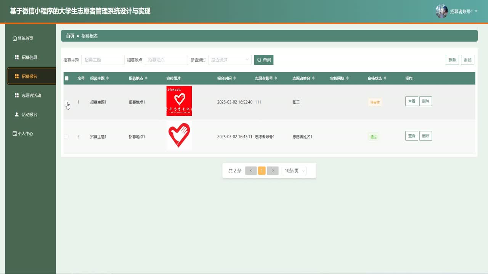Click the 序号 column header
The width and height of the screenshot is (488, 274).
(x=81, y=78)
